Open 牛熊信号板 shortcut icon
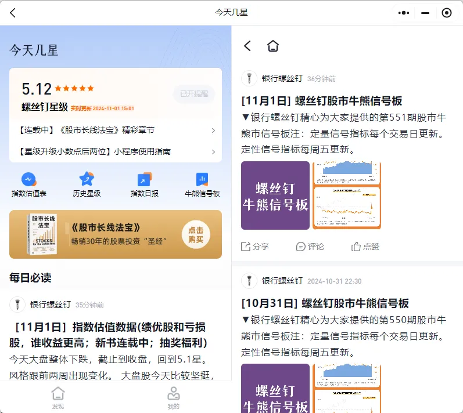 [x=202, y=179]
